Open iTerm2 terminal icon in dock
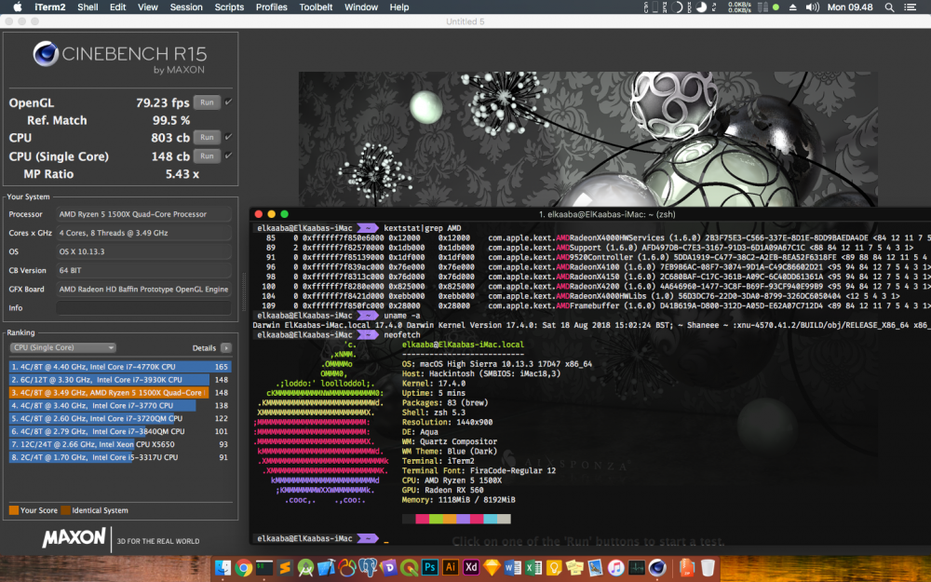This screenshot has height=582, width=931. coord(264,568)
